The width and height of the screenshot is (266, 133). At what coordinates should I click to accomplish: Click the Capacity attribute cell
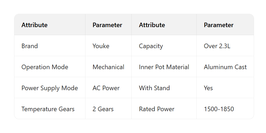[151, 46]
